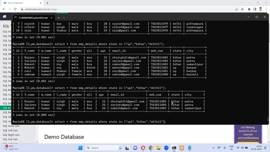This screenshot has height=152, width=270.
Task: Go back in Chrome browser
Action: tap(4, 9)
